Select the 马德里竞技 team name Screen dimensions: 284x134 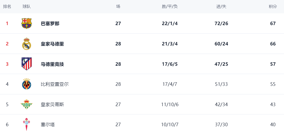pyautogui.click(x=52, y=64)
